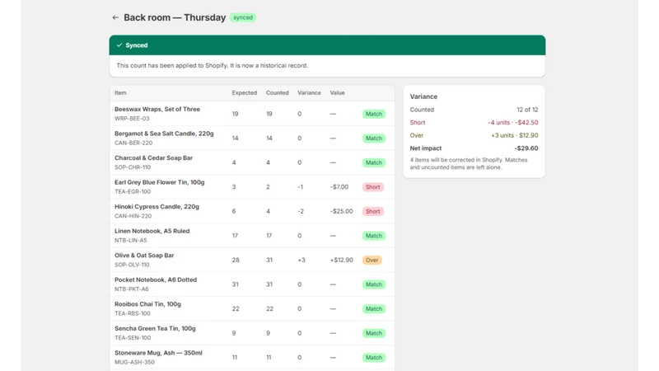Click the Net impact label
The image size is (659, 371).
(x=426, y=148)
